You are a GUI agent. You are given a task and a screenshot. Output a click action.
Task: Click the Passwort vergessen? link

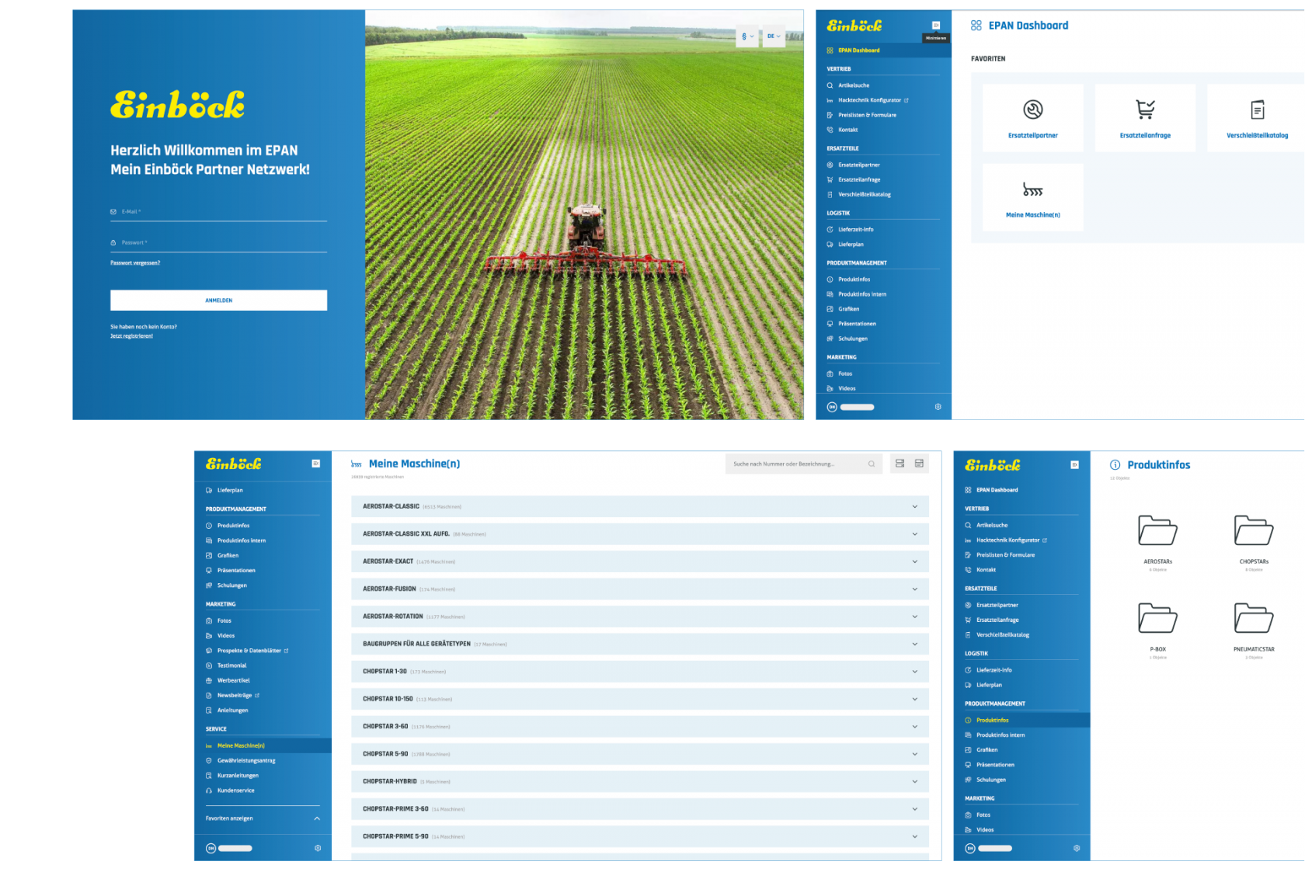pyautogui.click(x=135, y=263)
